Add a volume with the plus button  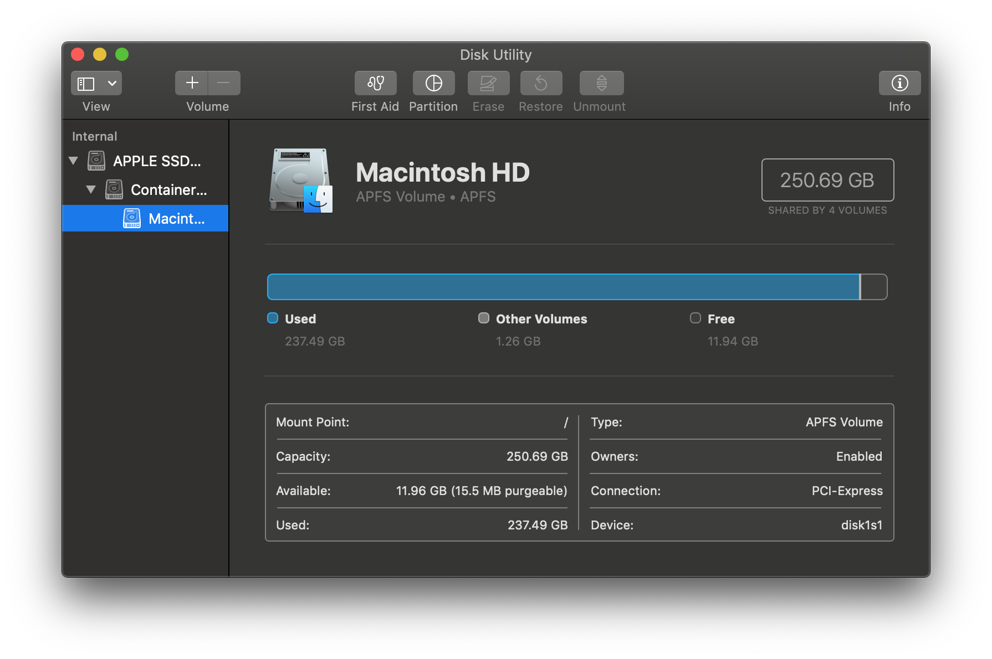[192, 83]
